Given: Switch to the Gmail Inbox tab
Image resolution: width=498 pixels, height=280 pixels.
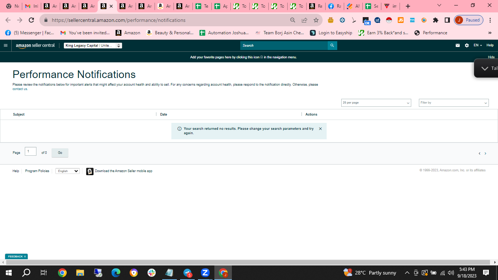Looking at the screenshot, I should click(x=32, y=6).
